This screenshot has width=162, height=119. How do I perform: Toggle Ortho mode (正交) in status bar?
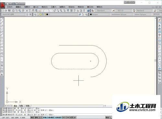41,117
